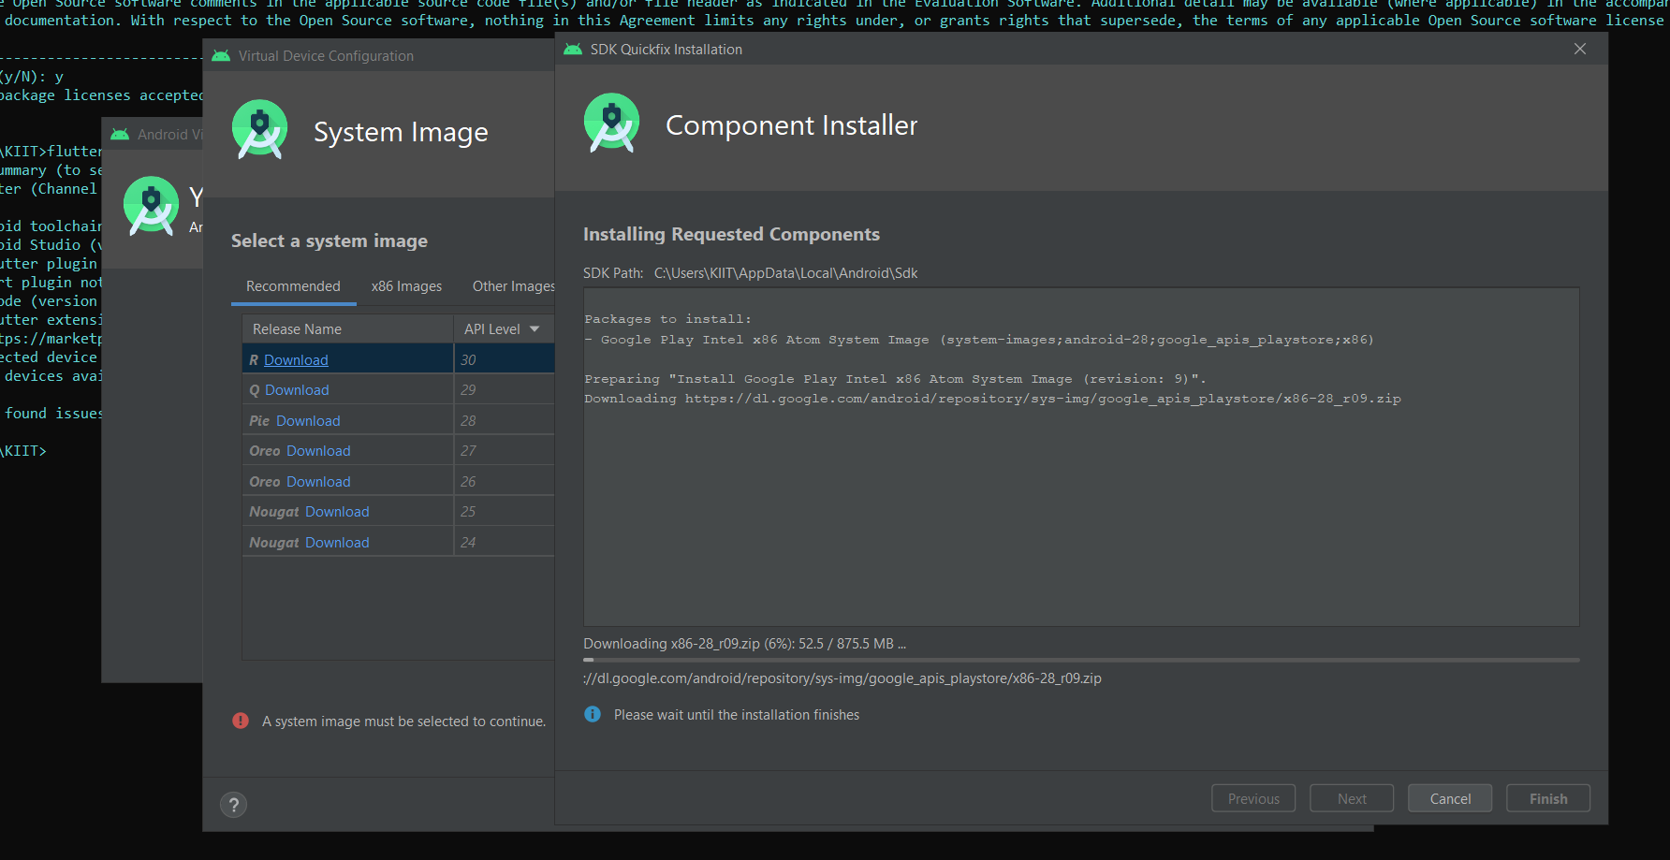Image resolution: width=1670 pixels, height=860 pixels.
Task: Download the Oreo API 27 image
Action: pyautogui.click(x=318, y=451)
